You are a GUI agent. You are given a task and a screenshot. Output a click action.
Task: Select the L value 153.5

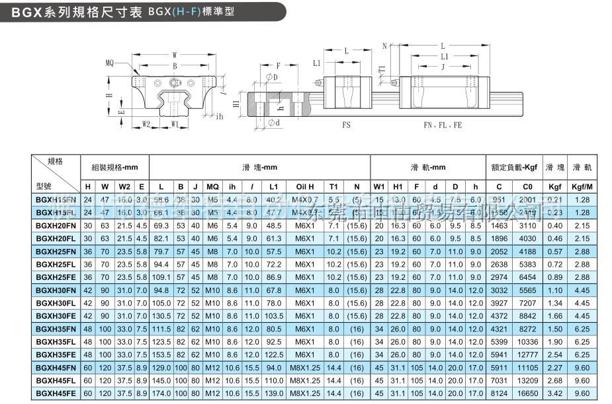click(x=161, y=355)
